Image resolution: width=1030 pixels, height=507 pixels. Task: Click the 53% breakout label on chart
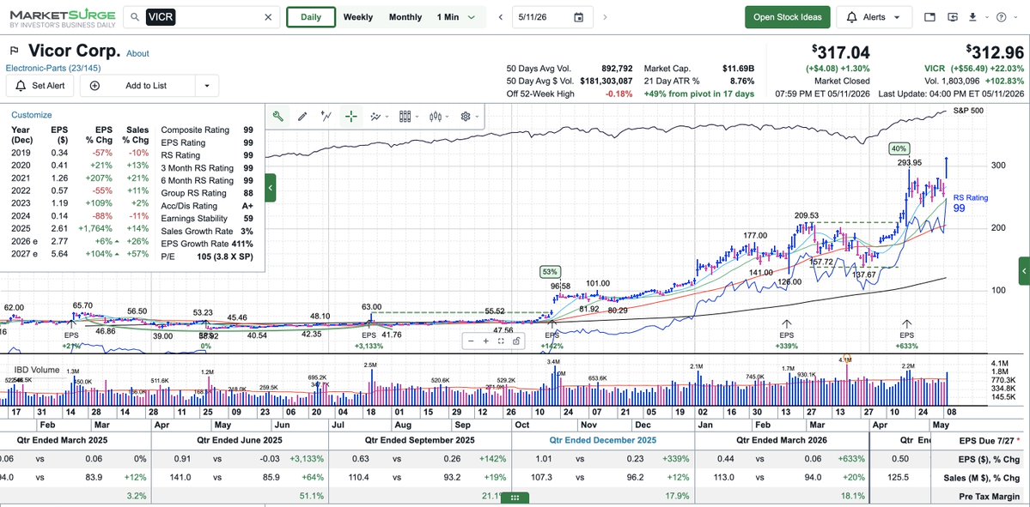tap(549, 272)
